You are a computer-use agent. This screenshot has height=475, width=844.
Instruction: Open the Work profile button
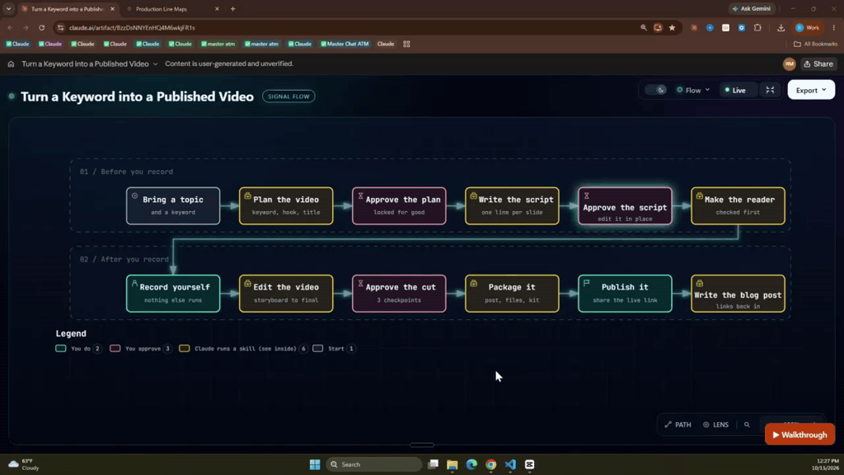point(808,27)
